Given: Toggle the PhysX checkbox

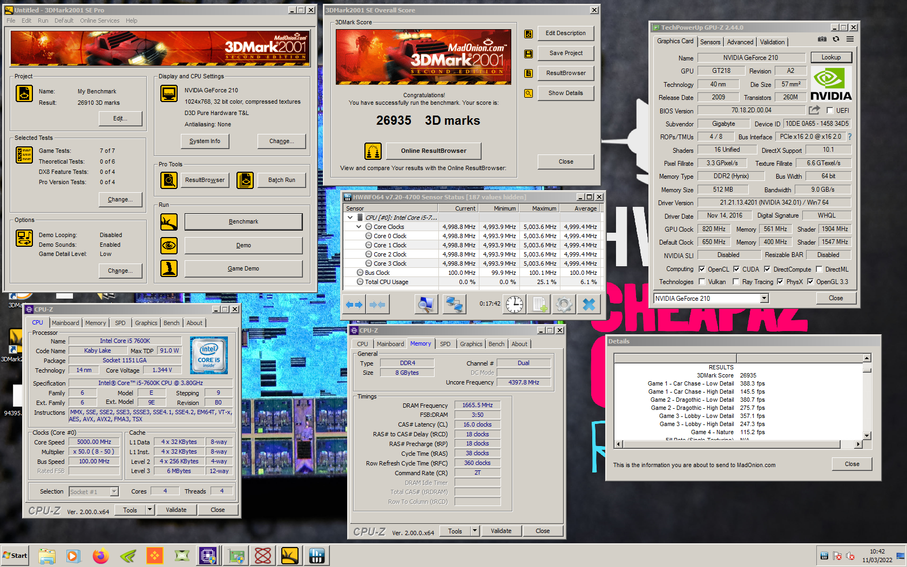Looking at the screenshot, I should [x=780, y=281].
